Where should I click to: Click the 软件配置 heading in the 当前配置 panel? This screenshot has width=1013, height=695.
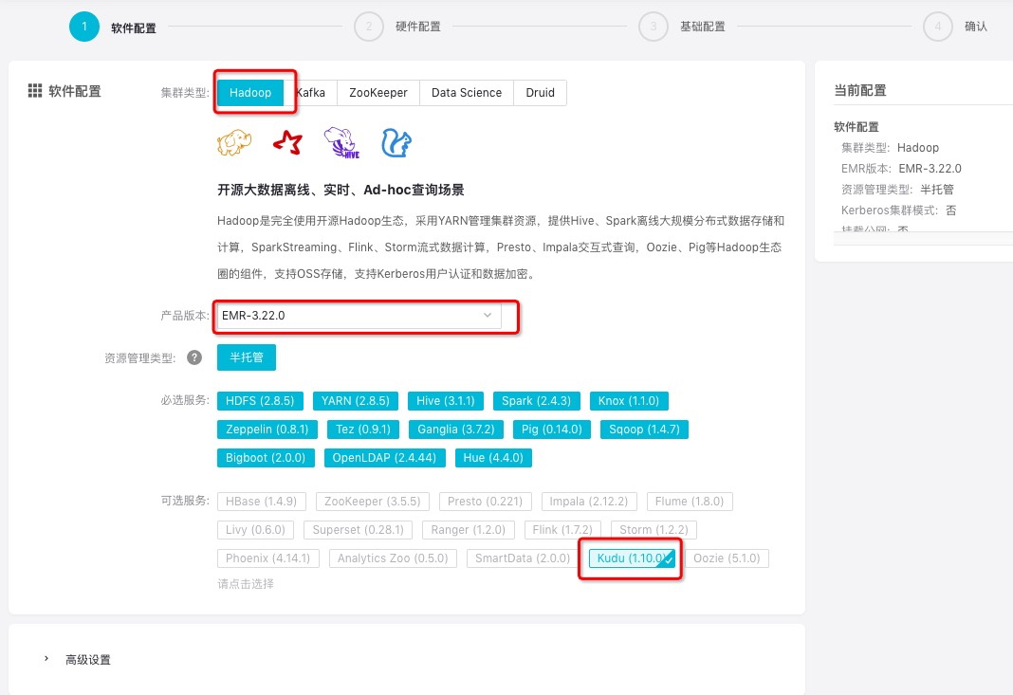coord(856,127)
